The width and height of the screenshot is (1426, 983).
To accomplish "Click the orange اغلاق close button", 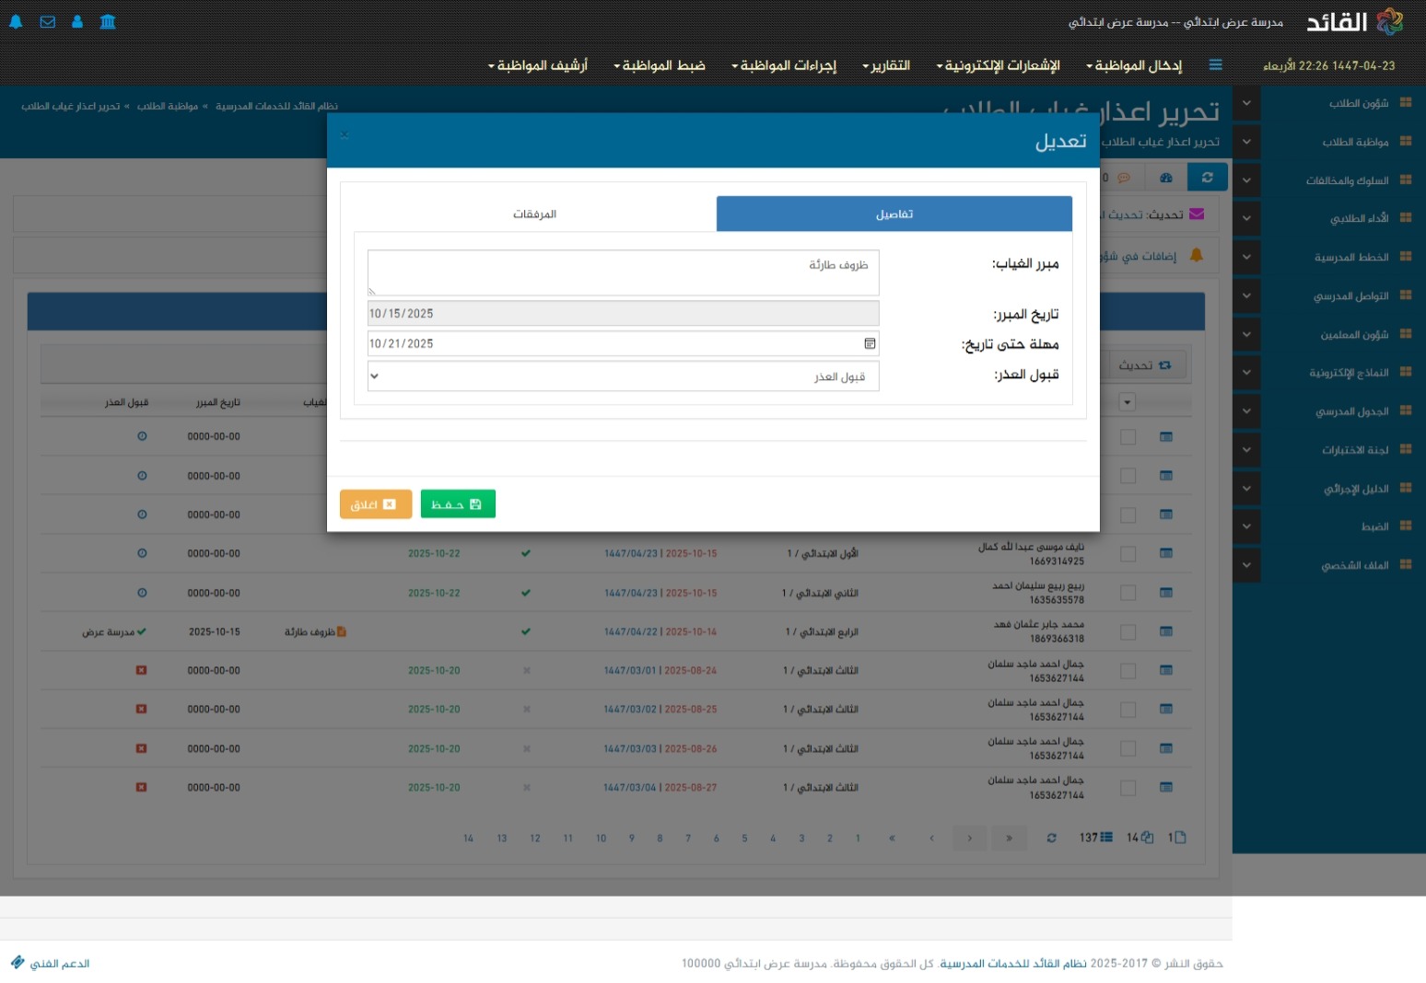I will coord(375,504).
